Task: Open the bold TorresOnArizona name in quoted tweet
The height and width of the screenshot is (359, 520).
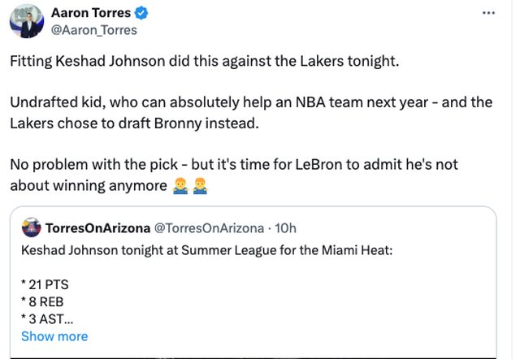Action: coord(97,228)
